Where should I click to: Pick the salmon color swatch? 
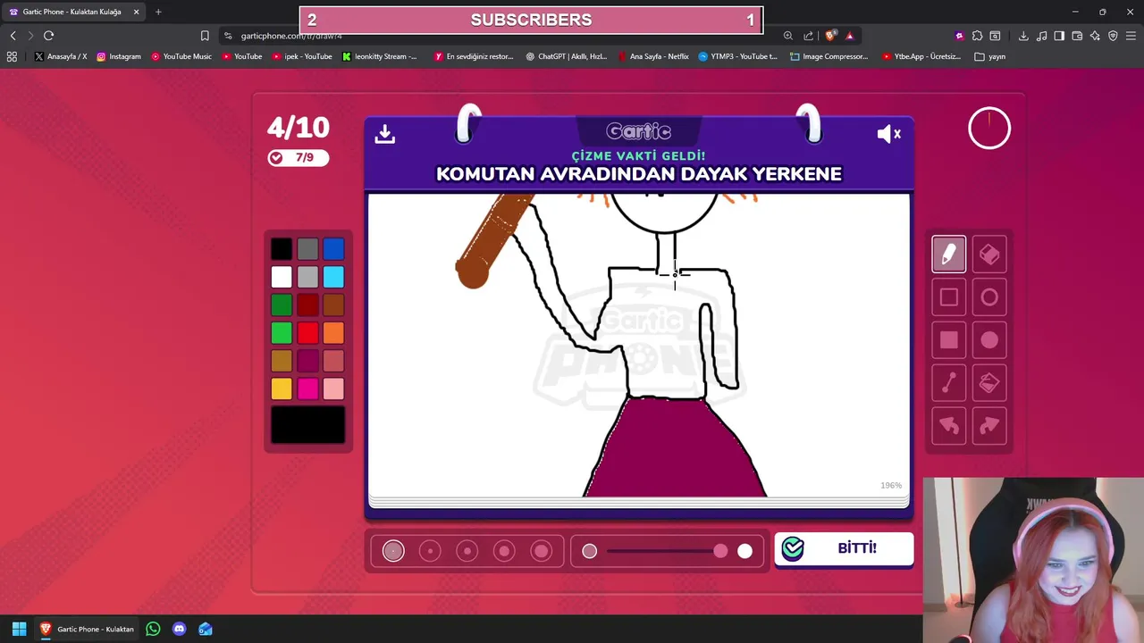[x=333, y=361]
